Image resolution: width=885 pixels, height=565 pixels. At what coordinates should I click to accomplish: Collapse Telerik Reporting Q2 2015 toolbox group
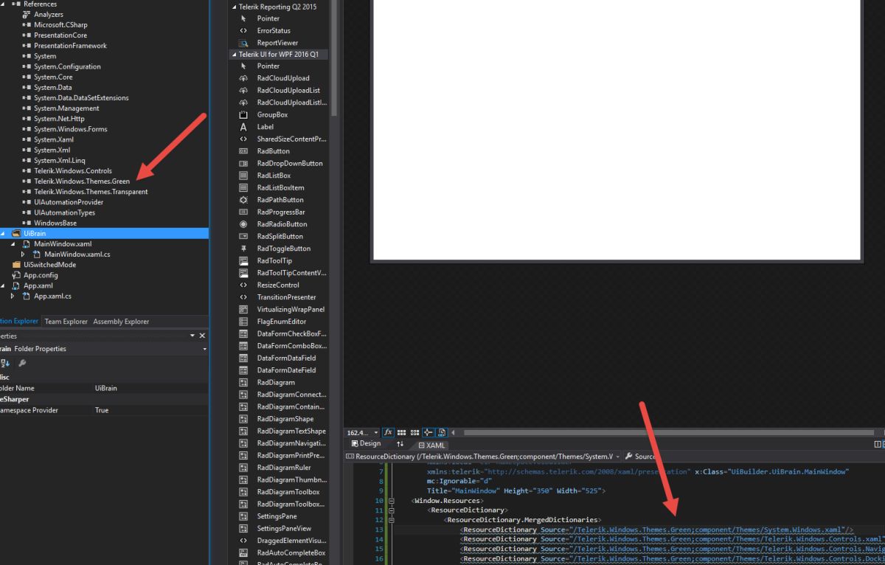pyautogui.click(x=234, y=7)
